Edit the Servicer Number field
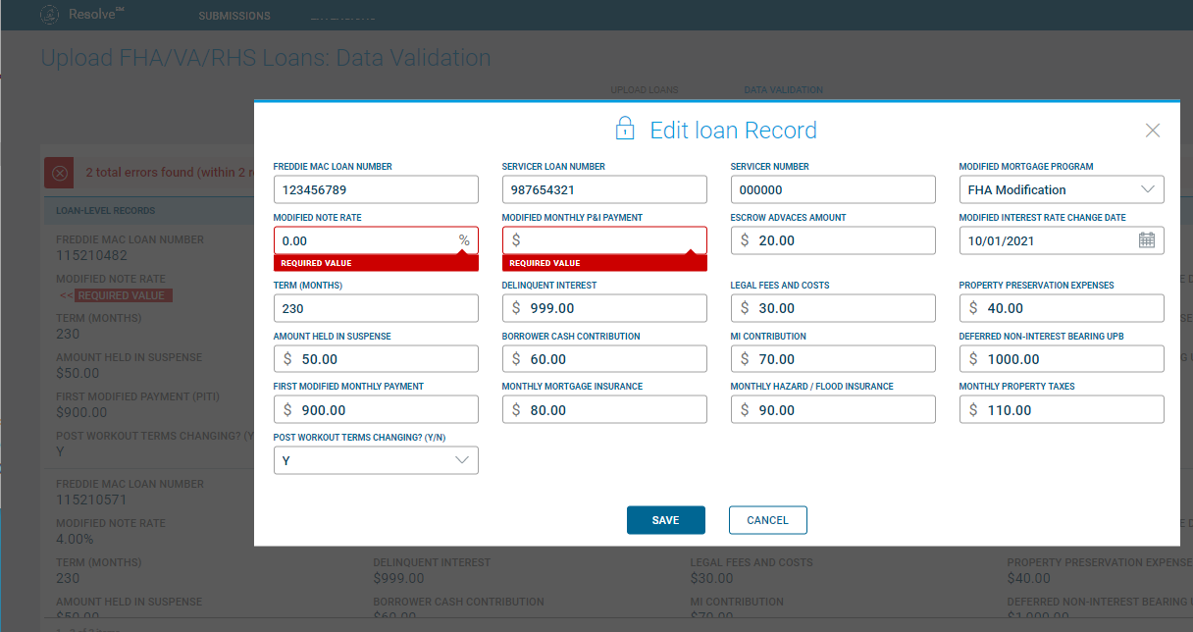1193x632 pixels. pos(833,189)
